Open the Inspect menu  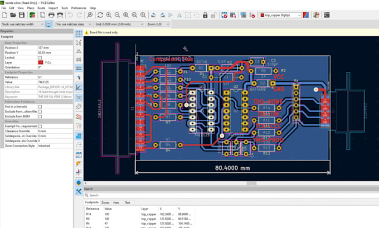53,8
